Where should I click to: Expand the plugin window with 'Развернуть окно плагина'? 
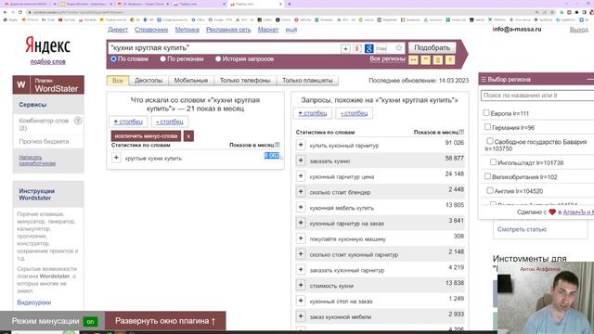coord(165,321)
